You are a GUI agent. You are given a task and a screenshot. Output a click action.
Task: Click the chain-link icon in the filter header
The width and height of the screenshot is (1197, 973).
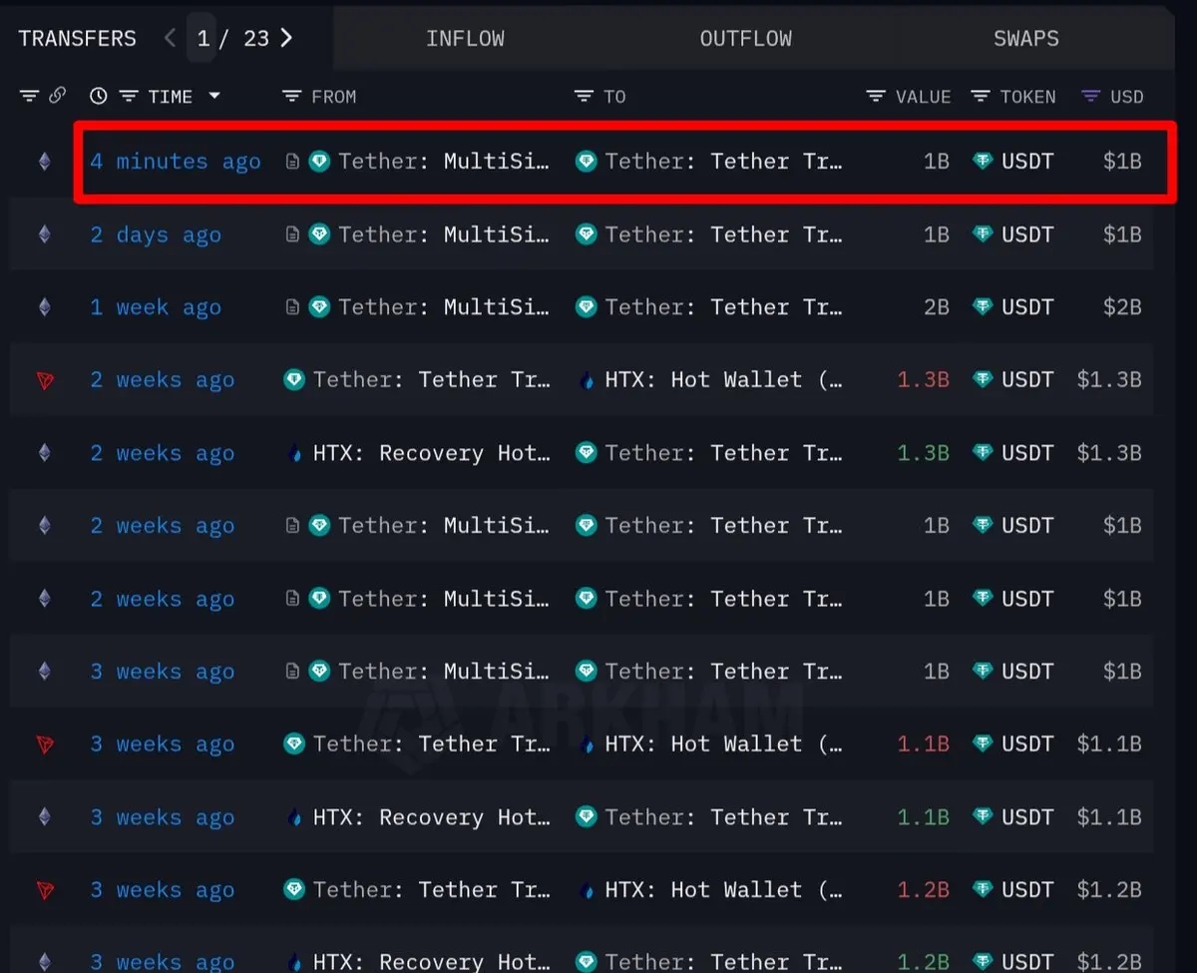click(58, 96)
